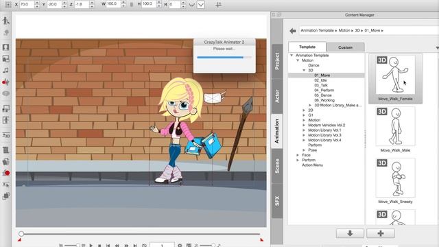
Task: Open the Project side tab
Action: point(277,61)
